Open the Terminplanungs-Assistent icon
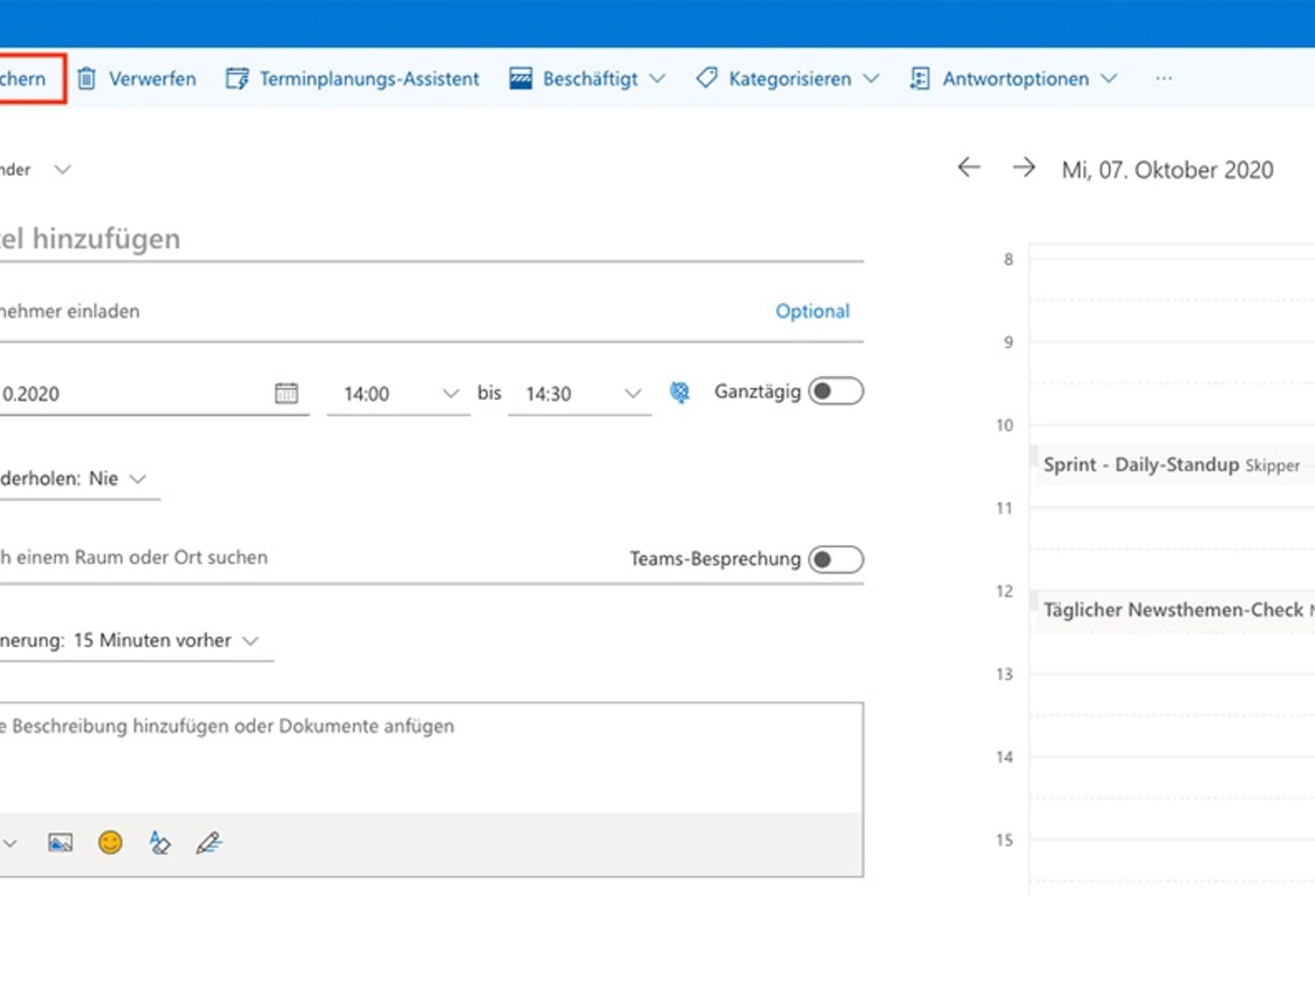1315x986 pixels. pyautogui.click(x=236, y=78)
